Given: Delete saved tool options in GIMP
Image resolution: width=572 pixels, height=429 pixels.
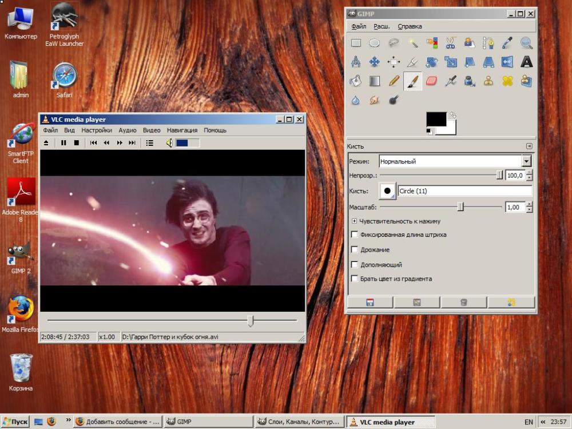Looking at the screenshot, I should tap(464, 303).
